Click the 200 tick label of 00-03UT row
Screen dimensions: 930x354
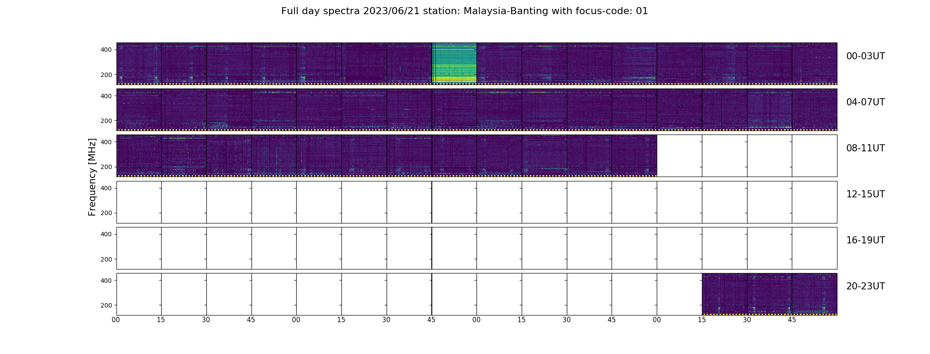pyautogui.click(x=106, y=75)
